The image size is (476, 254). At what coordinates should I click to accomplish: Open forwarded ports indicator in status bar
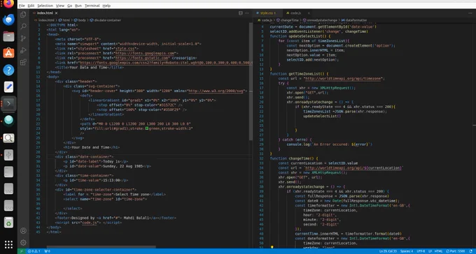pyautogui.click(x=47, y=251)
